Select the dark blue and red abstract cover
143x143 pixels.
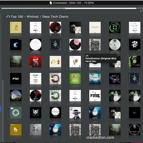coord(115,79)
